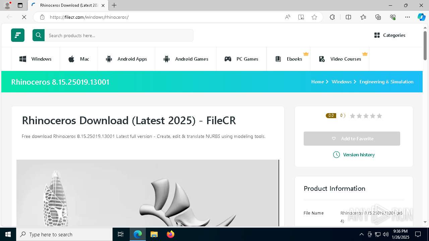Open the volume control
Image resolution: width=429 pixels, height=241 pixels.
pos(385,234)
